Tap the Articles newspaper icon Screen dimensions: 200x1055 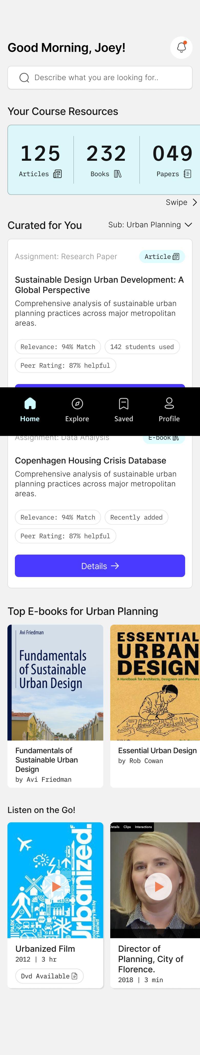tap(58, 174)
